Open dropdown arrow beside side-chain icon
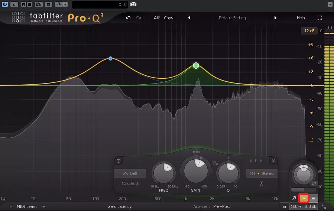 (65, 4)
